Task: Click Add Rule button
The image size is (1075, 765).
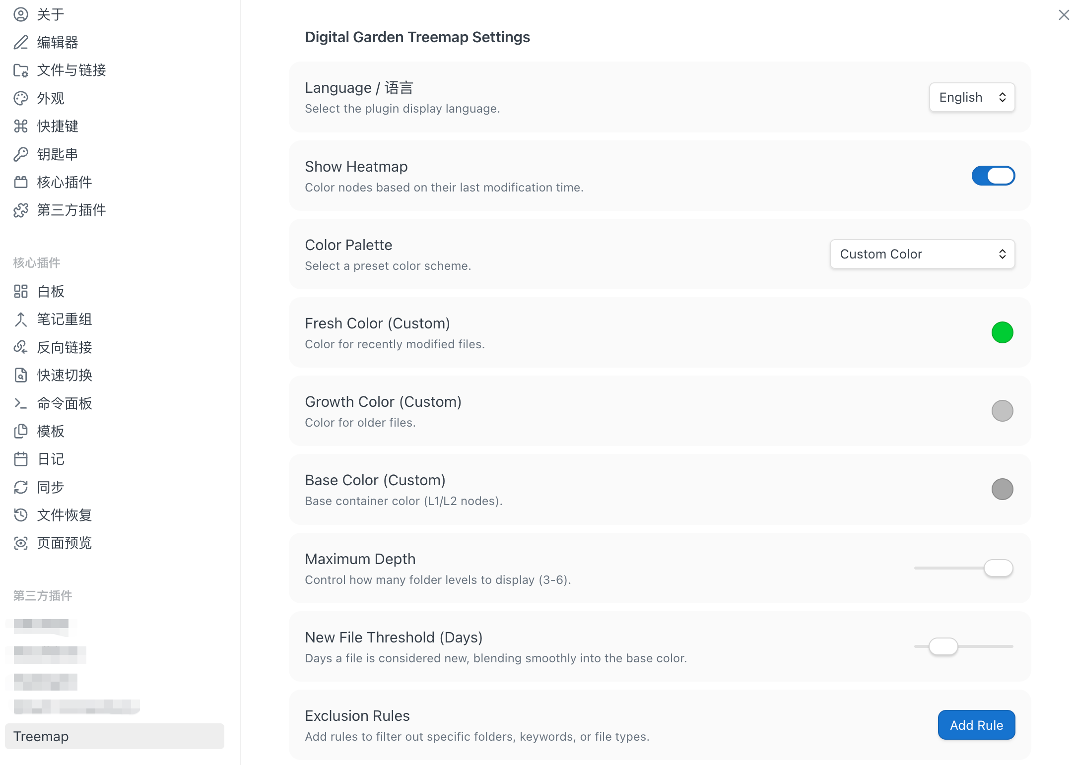Action: [976, 725]
